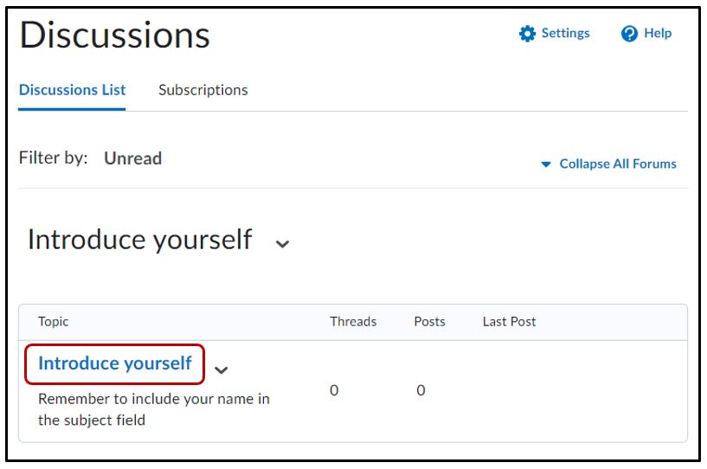Click the Collapse All Forums triangle icon
Viewport: 707px width, 469px height.
tap(546, 164)
